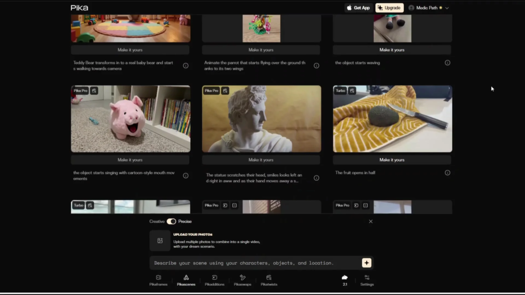Image resolution: width=525 pixels, height=295 pixels.
Task: Show info for the fruit prompt
Action: tap(447, 173)
